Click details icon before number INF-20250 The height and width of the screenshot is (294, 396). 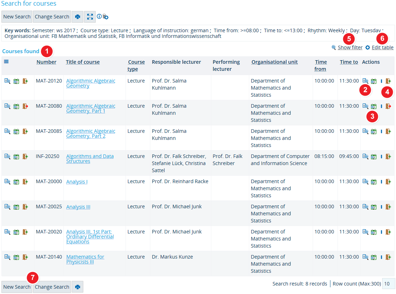(x=7, y=157)
